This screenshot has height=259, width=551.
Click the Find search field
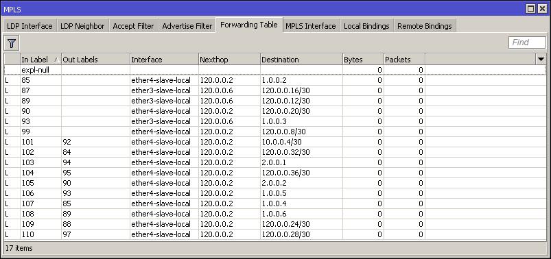527,42
